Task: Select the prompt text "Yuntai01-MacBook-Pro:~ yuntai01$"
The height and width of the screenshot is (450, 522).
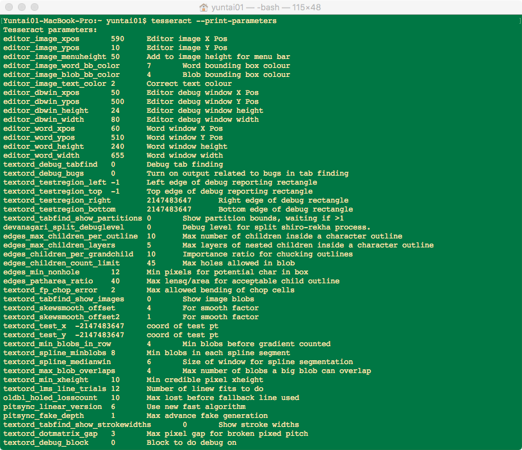Action: click(75, 21)
